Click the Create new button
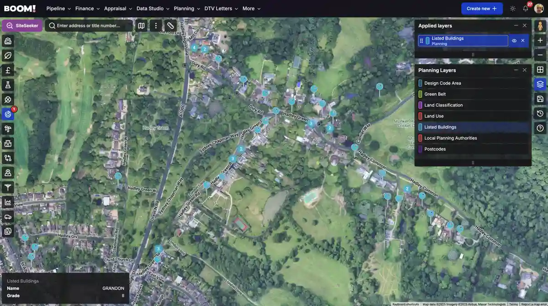The image size is (548, 306). (481, 9)
